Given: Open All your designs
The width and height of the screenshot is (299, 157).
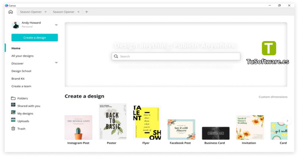Looking at the screenshot, I should point(22,56).
